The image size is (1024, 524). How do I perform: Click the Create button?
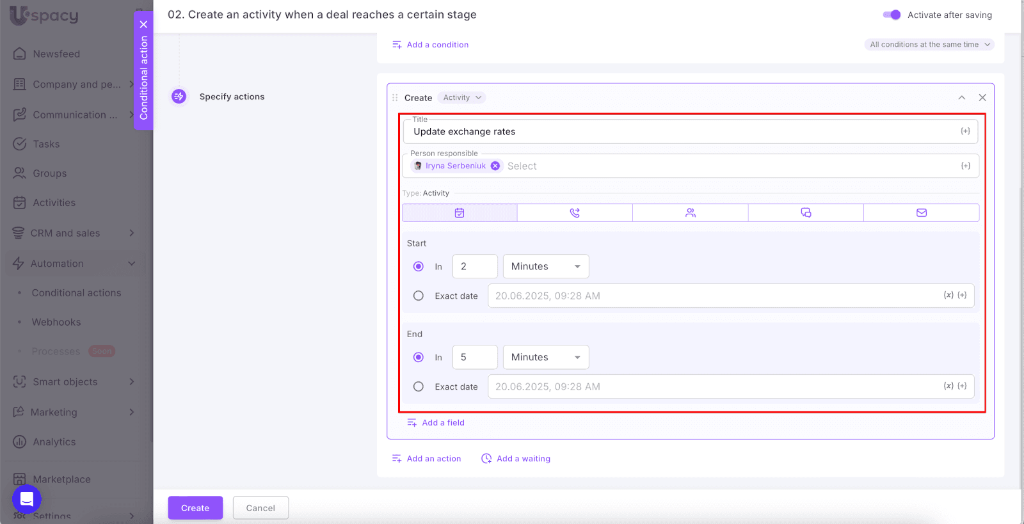tap(195, 508)
